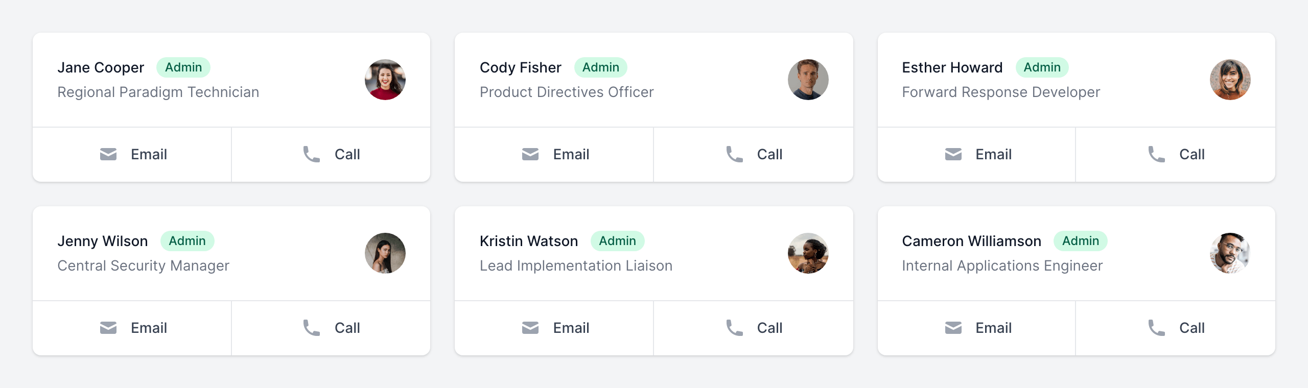Click the envelope icon on Cody Fisher's card
Image resolution: width=1308 pixels, height=388 pixels.
530,154
